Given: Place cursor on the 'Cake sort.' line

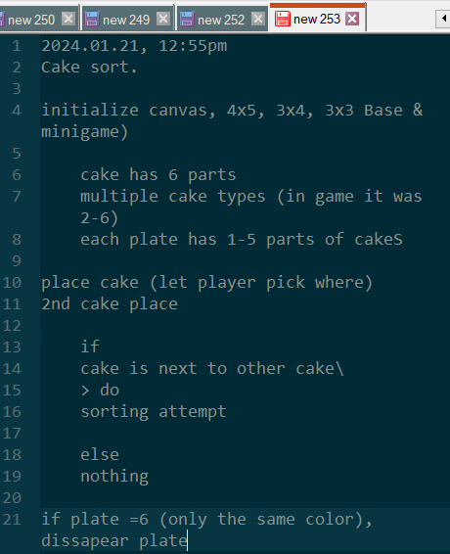Looking at the screenshot, I should tap(89, 68).
